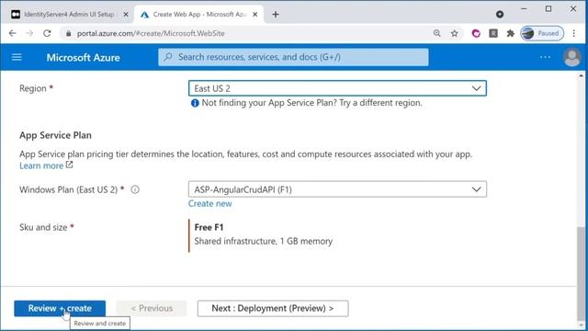Click the external link icon after Learn more
Screen dimensions: 588x331
[70, 165]
